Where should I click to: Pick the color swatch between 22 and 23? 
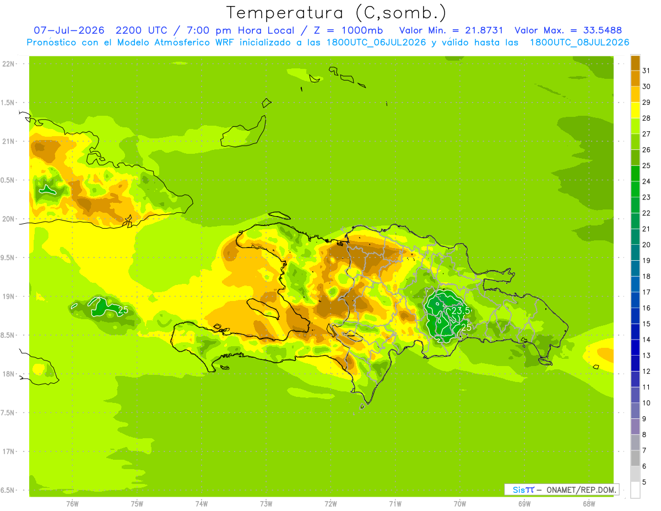[x=635, y=205]
